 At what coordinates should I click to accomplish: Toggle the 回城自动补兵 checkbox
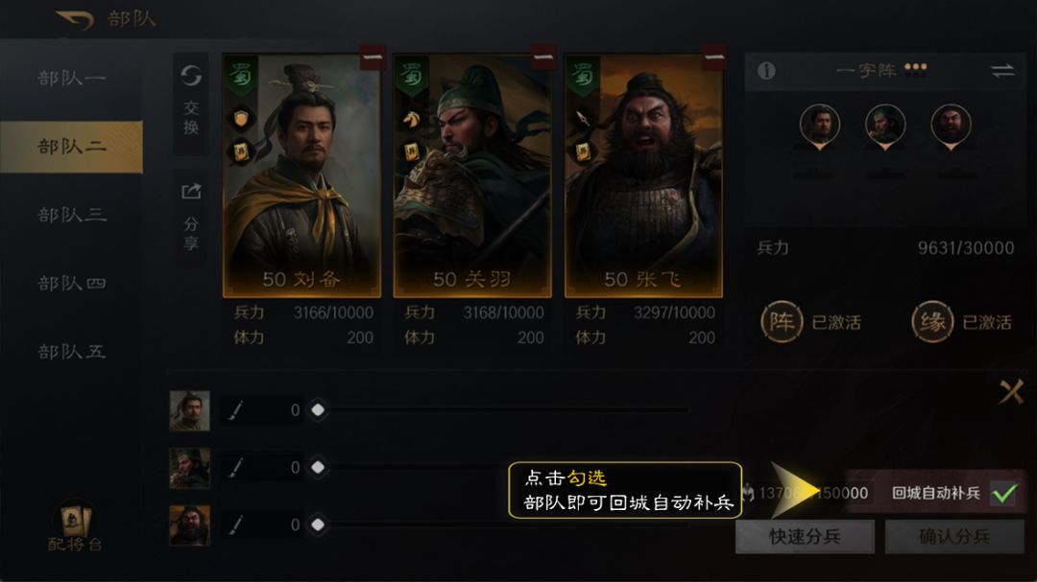(x=1004, y=493)
